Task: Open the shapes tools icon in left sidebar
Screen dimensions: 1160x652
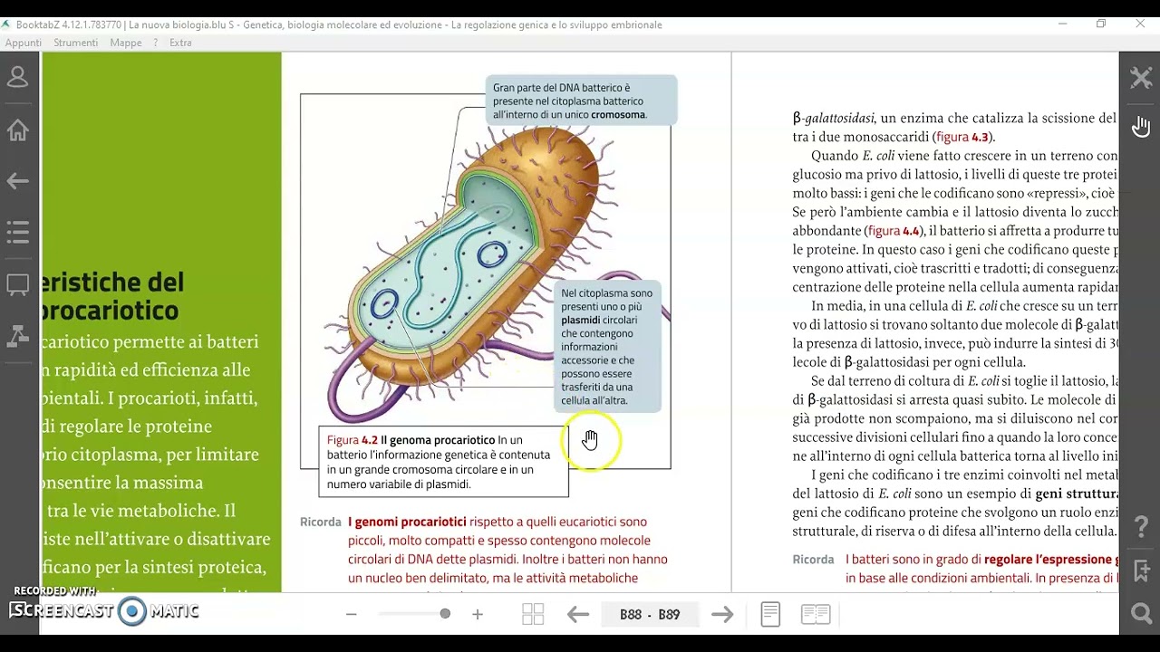Action: tap(18, 336)
